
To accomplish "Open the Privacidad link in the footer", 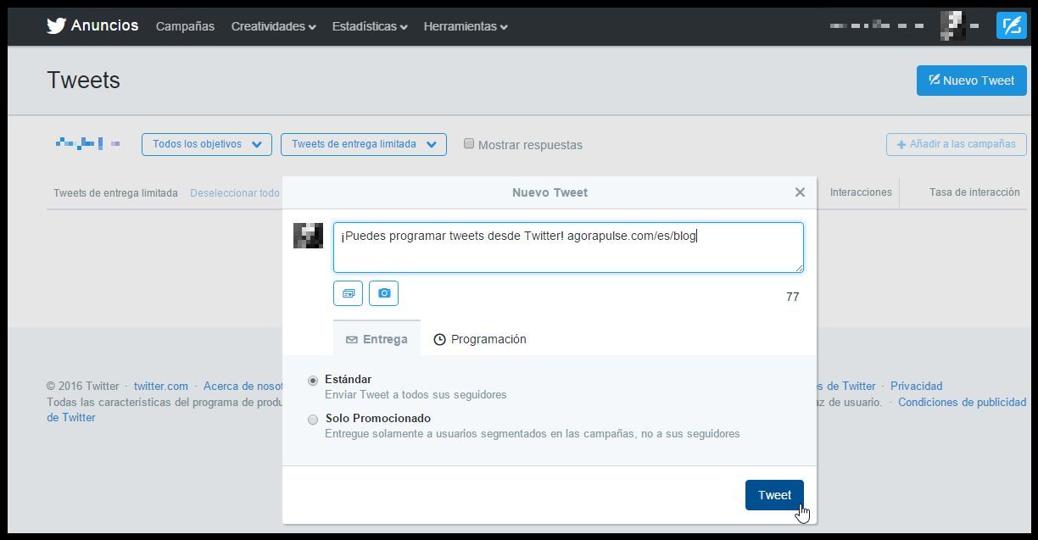I will 916,386.
